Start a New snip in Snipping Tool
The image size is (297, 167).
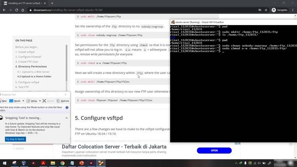coord(3,101)
